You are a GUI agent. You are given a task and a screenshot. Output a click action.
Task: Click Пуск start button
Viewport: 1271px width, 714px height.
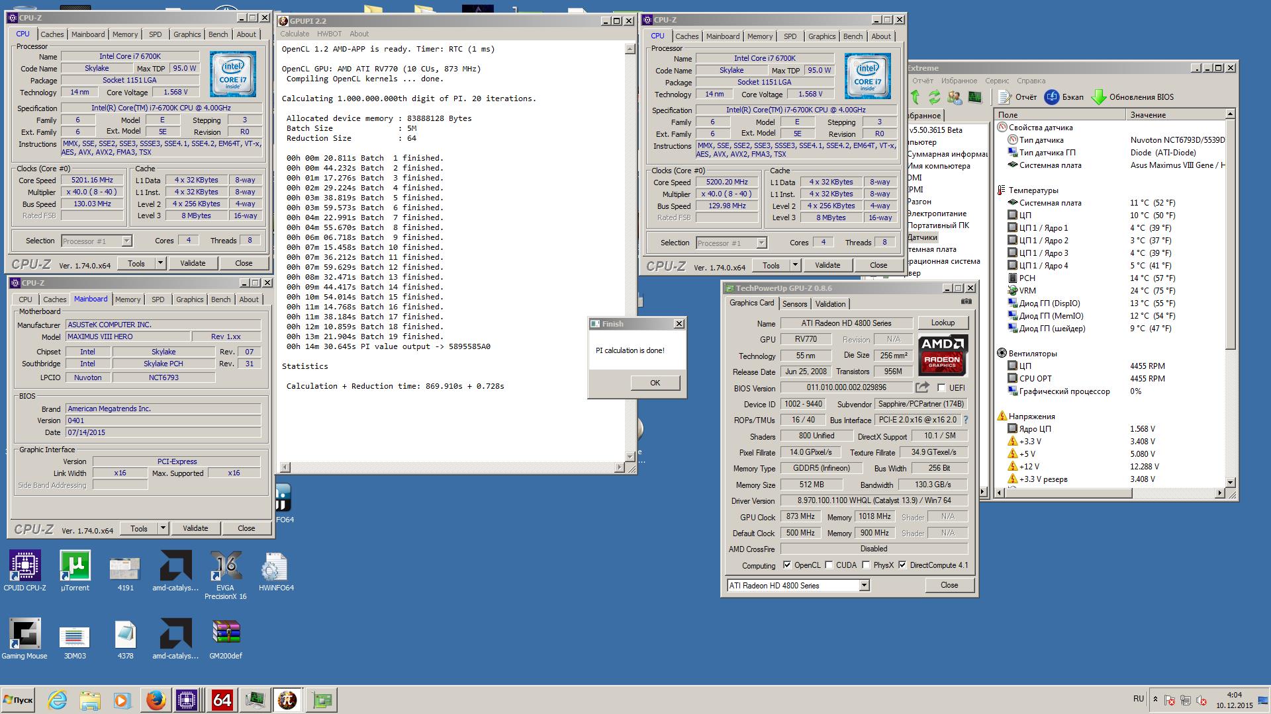[18, 700]
